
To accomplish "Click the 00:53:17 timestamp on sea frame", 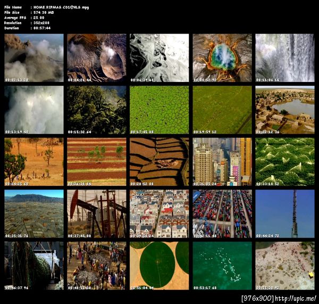I will pos(205,288).
